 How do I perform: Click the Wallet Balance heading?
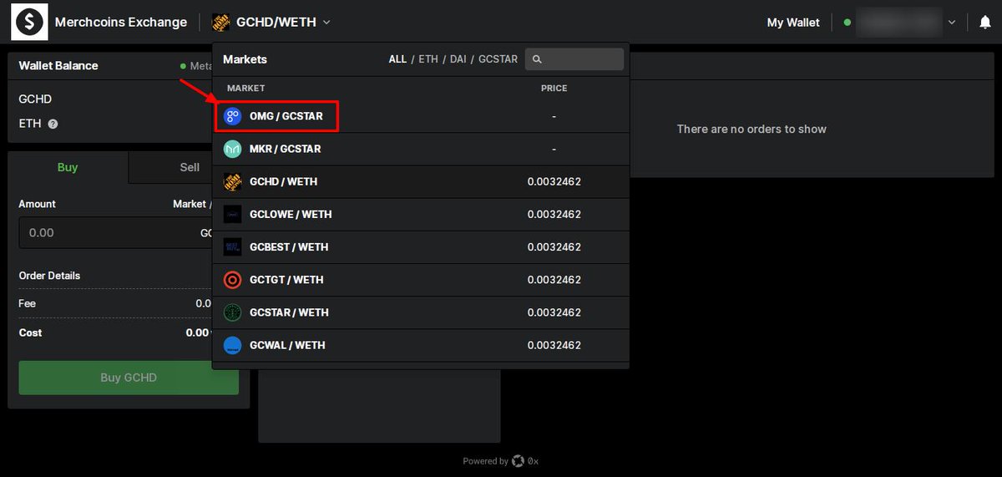pyautogui.click(x=58, y=65)
